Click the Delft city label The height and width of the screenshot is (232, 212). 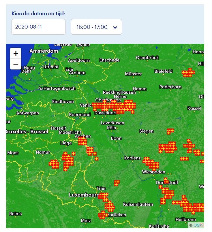[x=26, y=71]
